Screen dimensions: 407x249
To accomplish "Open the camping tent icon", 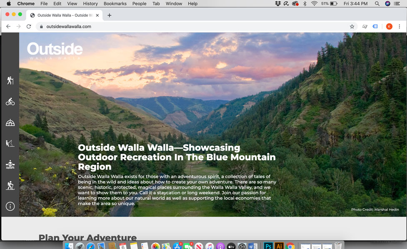I will (10, 122).
